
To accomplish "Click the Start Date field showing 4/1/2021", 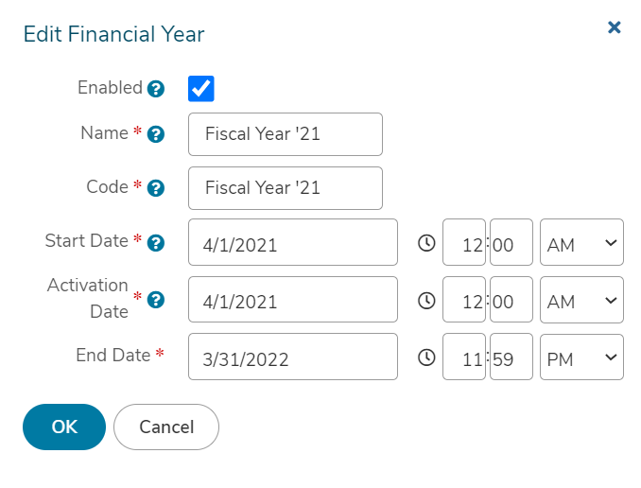I will coord(293,242).
